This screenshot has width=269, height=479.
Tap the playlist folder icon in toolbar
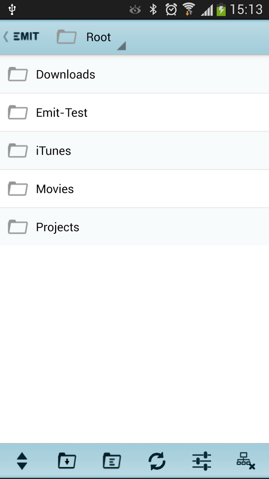[112, 461]
